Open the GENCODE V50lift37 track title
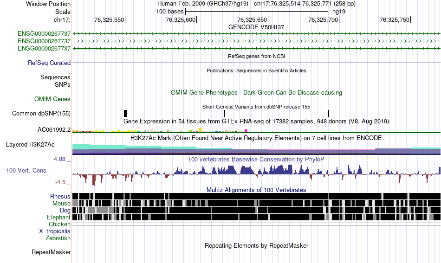Screen dimensions: 441x263 256,27
